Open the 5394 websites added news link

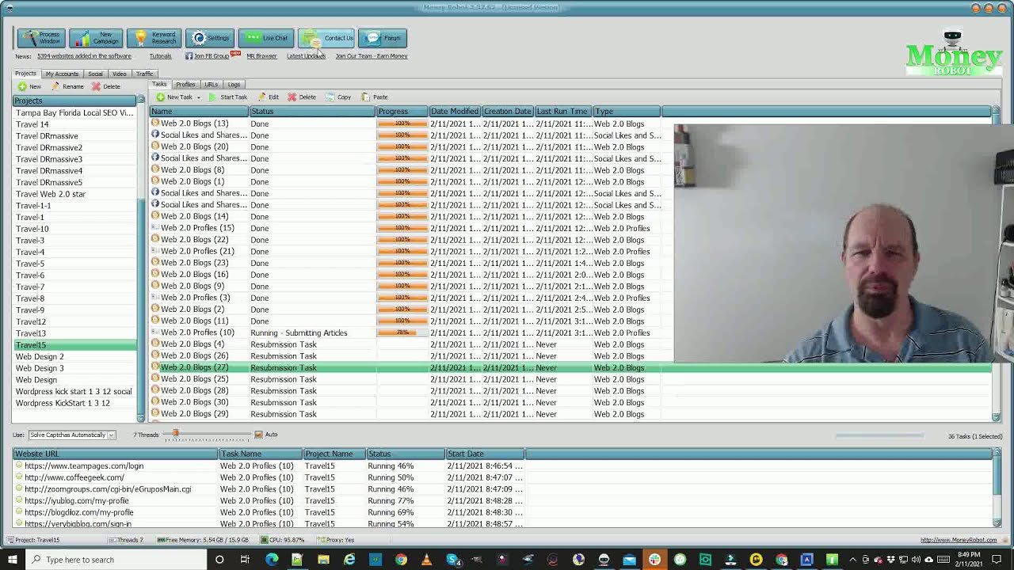[x=84, y=56]
